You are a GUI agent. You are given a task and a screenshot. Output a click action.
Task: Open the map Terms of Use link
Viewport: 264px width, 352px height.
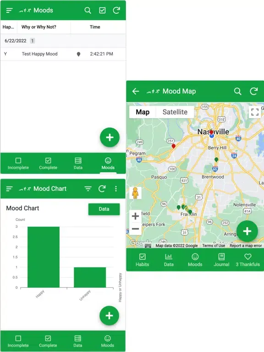[x=214, y=246]
